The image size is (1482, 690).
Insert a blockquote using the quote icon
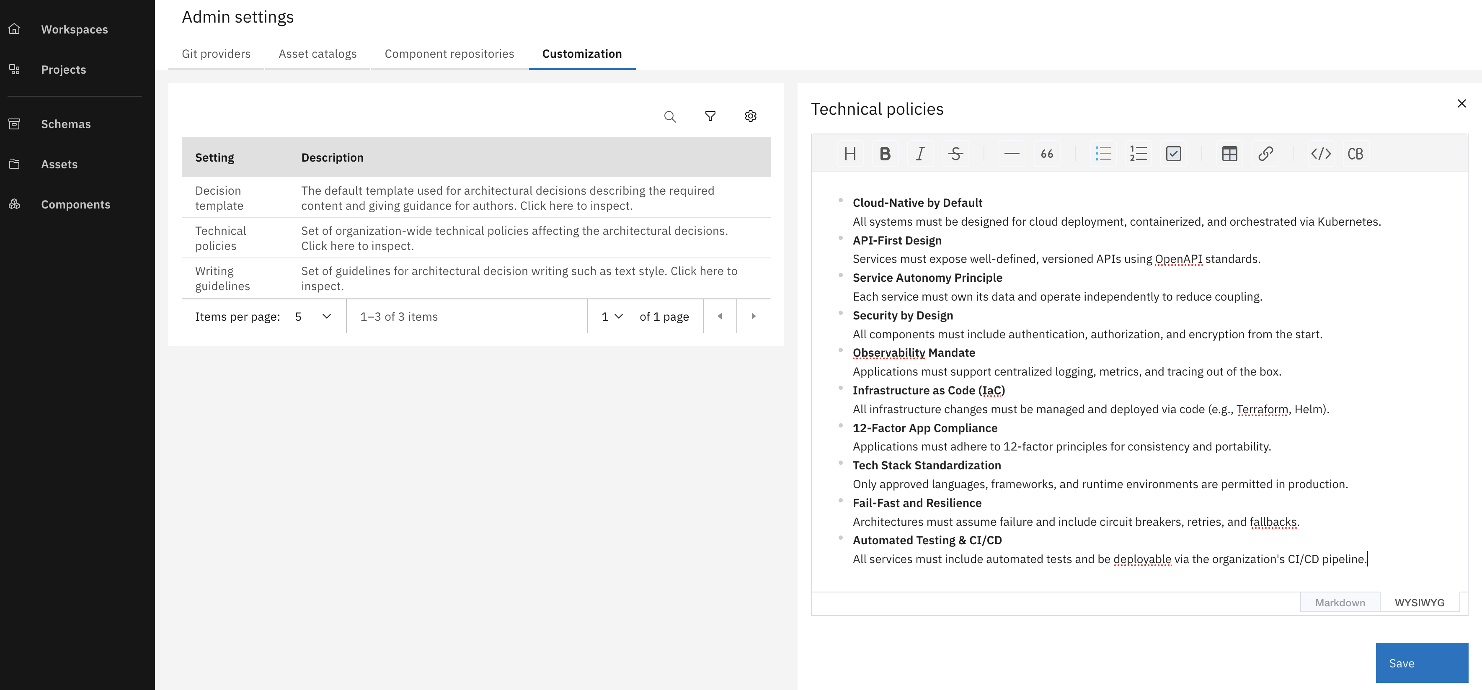tap(1046, 154)
